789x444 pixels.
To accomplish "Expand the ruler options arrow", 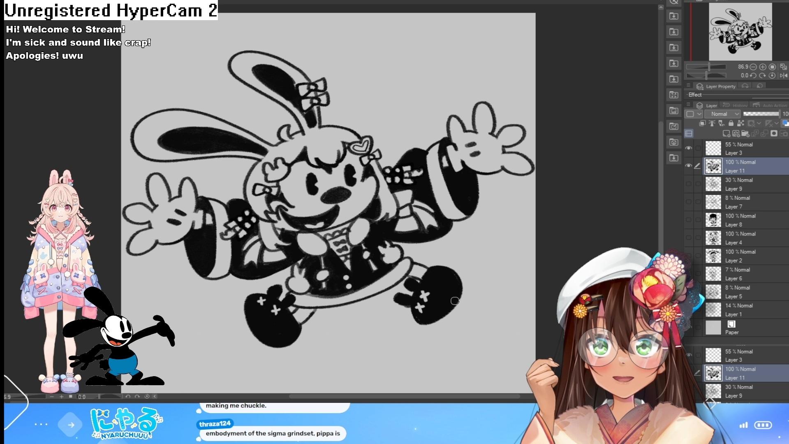I will click(777, 123).
